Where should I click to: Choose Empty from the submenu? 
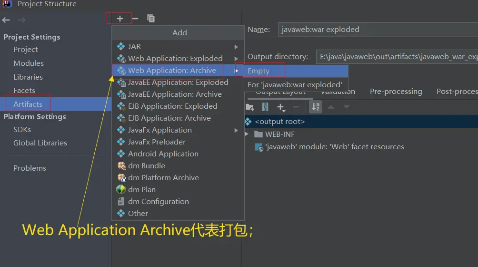coord(296,71)
